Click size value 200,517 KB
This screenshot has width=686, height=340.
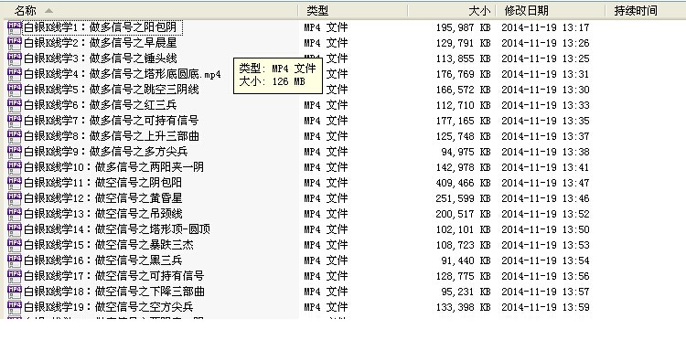pos(464,214)
